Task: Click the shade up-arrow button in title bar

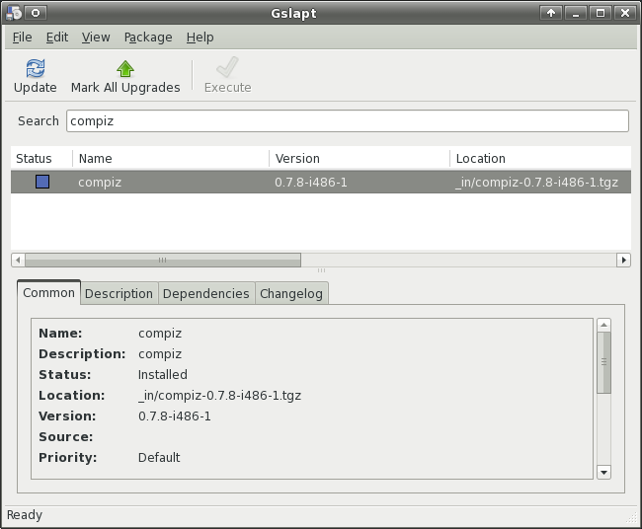Action: (x=551, y=13)
